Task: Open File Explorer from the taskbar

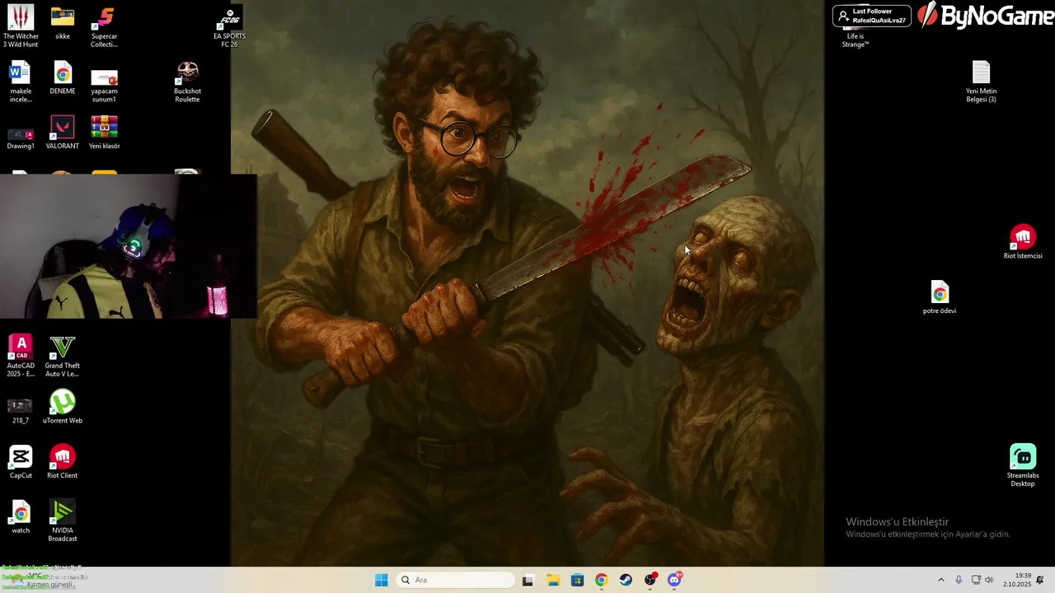Action: (552, 580)
